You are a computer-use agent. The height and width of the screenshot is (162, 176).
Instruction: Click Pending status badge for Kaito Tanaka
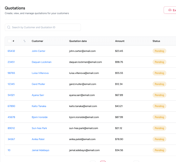tap(159, 106)
